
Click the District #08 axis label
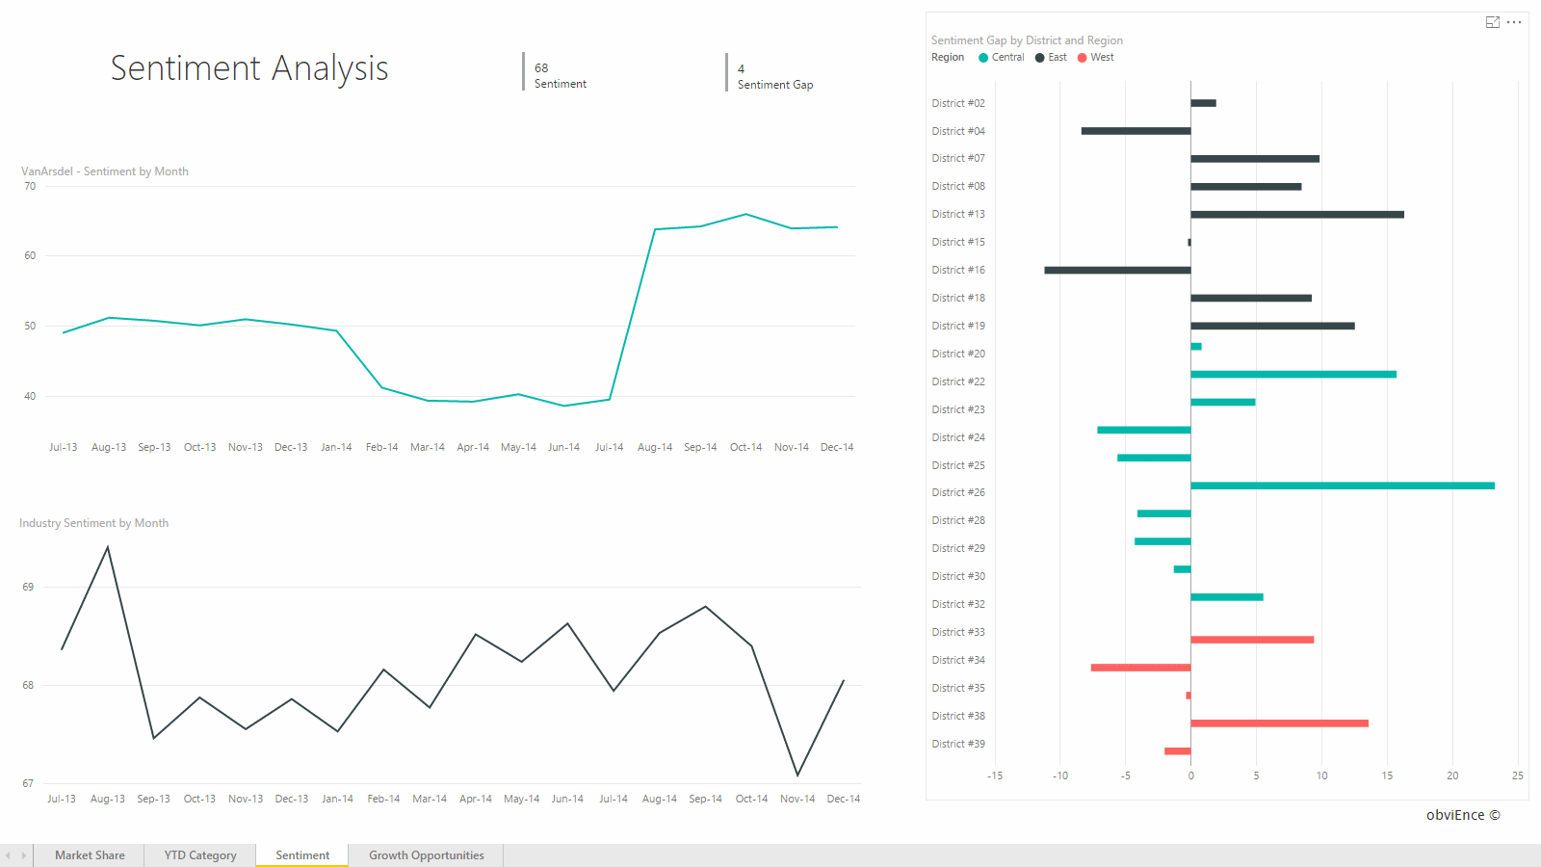pyautogui.click(x=958, y=186)
